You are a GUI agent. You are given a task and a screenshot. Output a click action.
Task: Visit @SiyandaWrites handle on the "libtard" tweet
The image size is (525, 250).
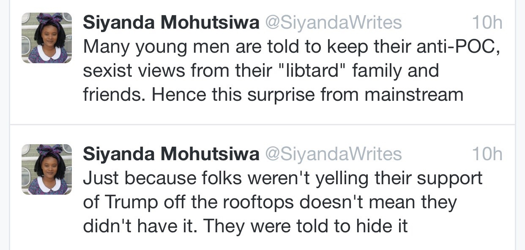tap(333, 23)
